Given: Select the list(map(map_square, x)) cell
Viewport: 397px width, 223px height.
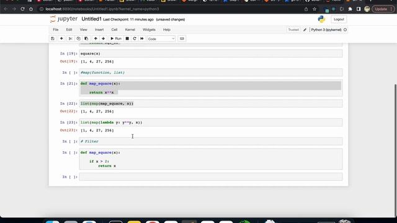Looking at the screenshot, I should pyautogui.click(x=211, y=103).
